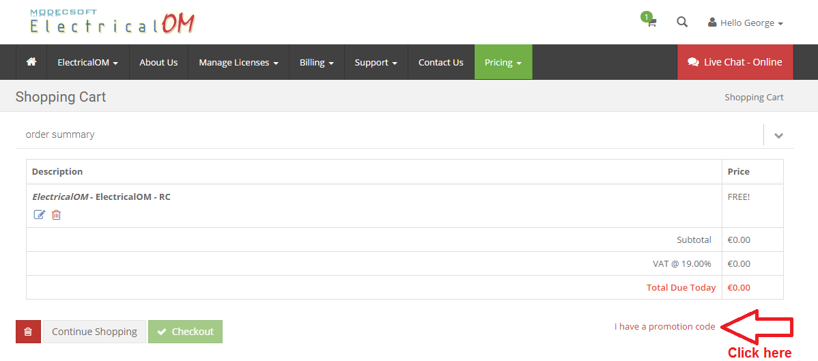Open the Contact Us page
The height and width of the screenshot is (361, 818).
coord(441,62)
